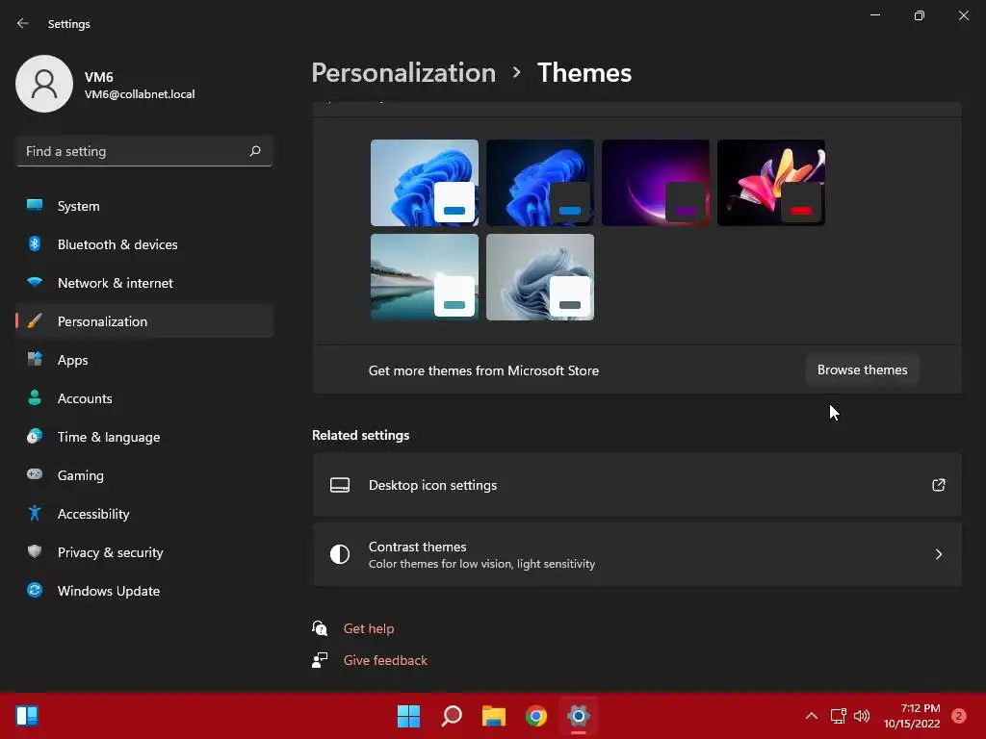Show hidden system tray icons
The image size is (986, 739).
pos(811,716)
